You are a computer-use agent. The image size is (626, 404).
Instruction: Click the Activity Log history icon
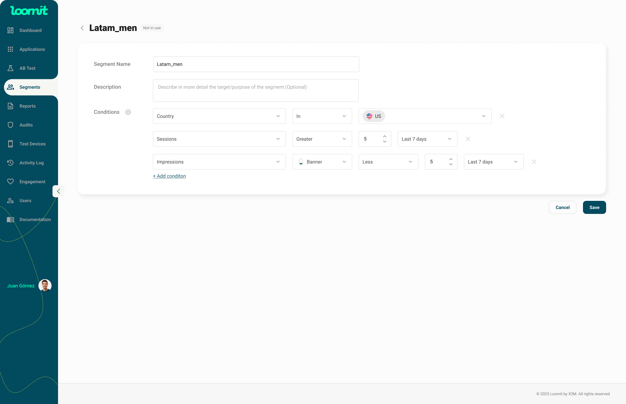tap(10, 163)
